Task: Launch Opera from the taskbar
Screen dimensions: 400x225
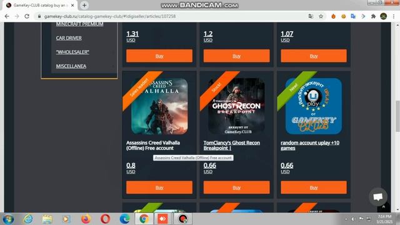Action: click(105, 219)
